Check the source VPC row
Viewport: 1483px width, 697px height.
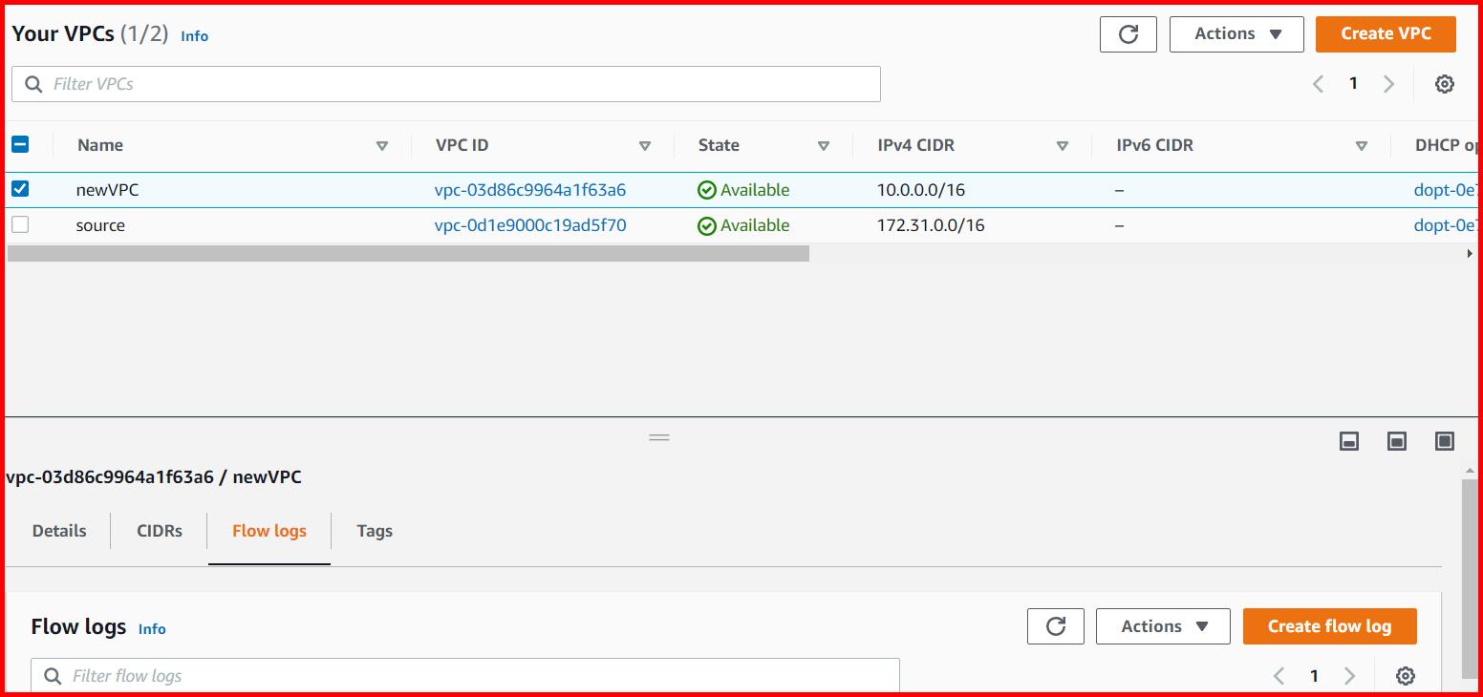tap(20, 224)
